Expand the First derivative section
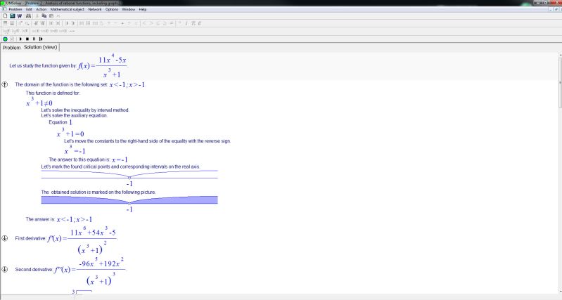 pyautogui.click(x=5, y=238)
